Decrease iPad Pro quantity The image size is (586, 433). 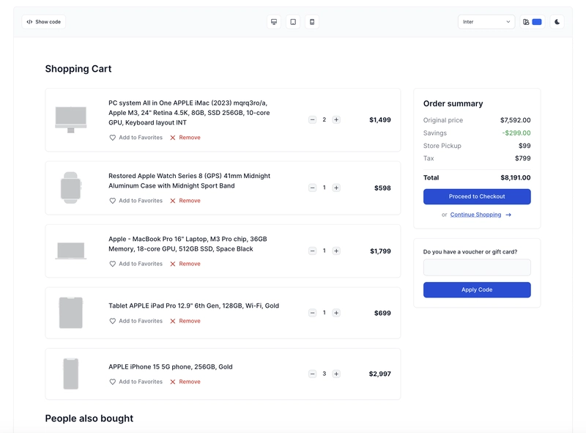tap(313, 313)
